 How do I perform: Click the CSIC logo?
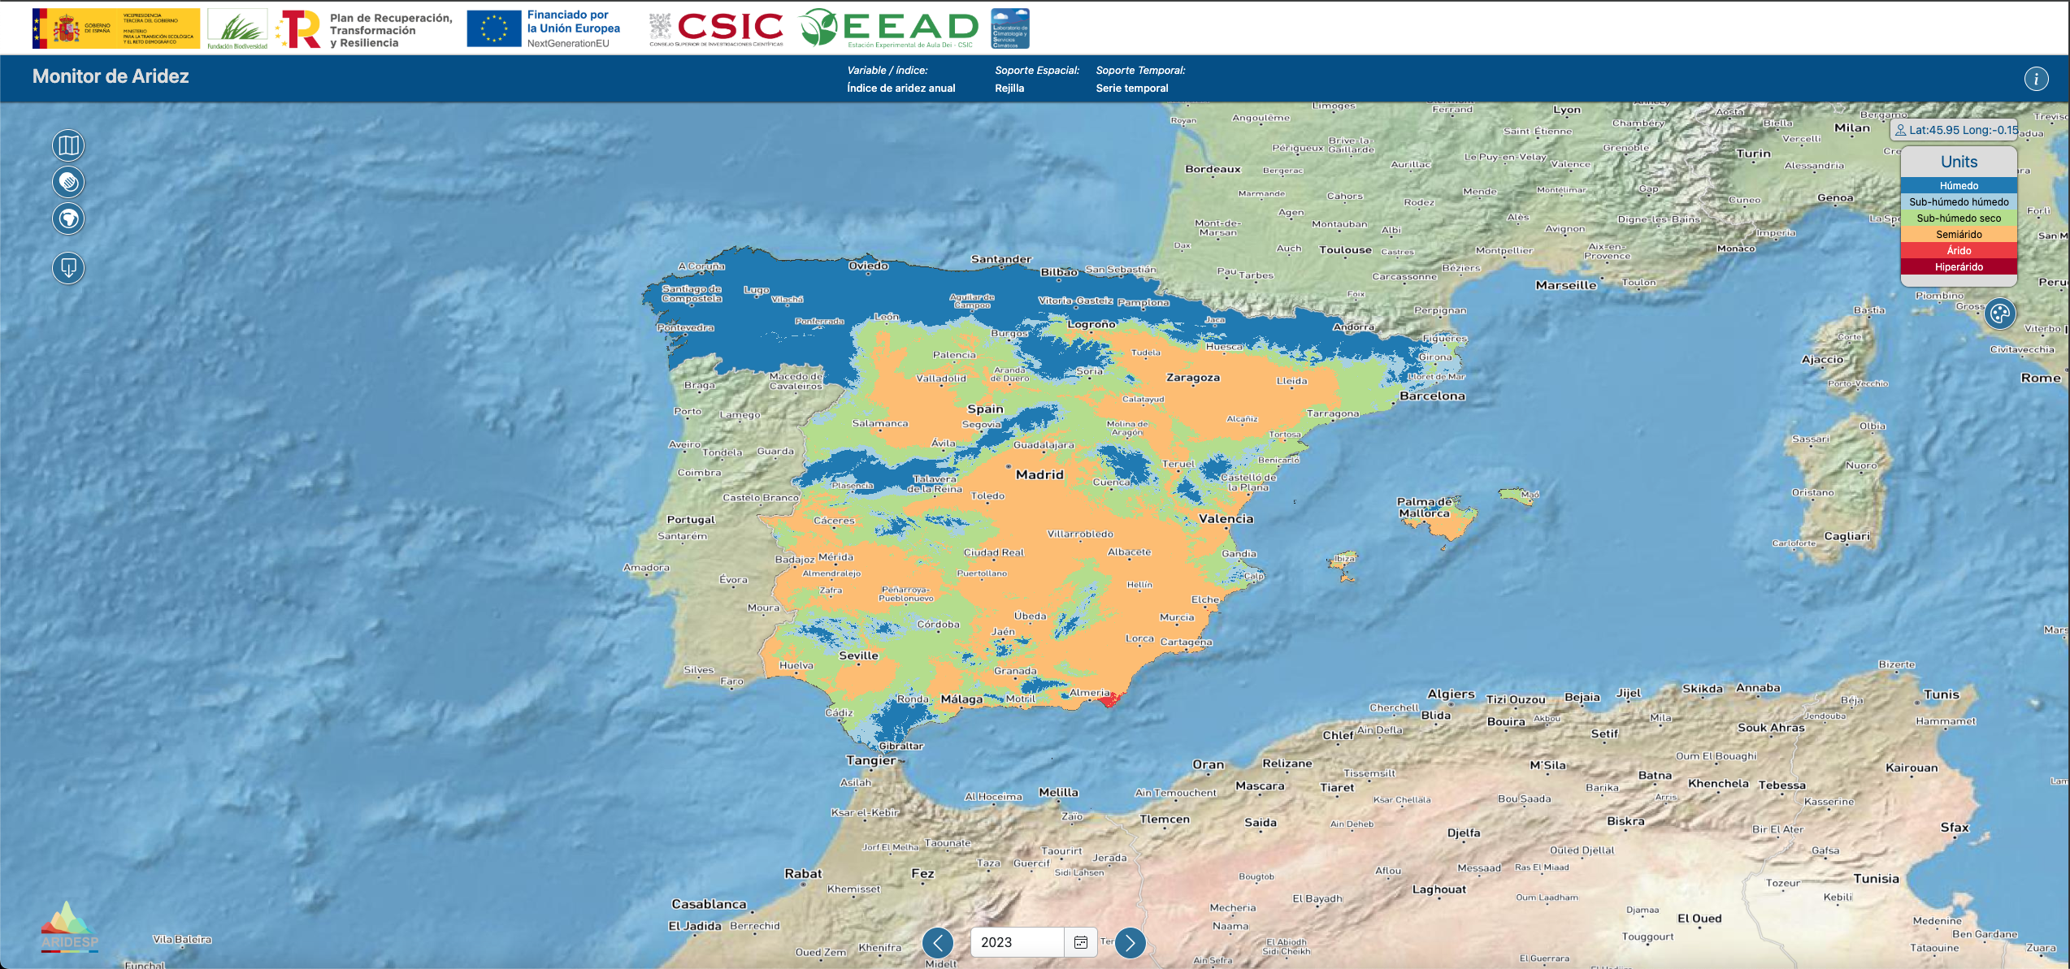[717, 28]
